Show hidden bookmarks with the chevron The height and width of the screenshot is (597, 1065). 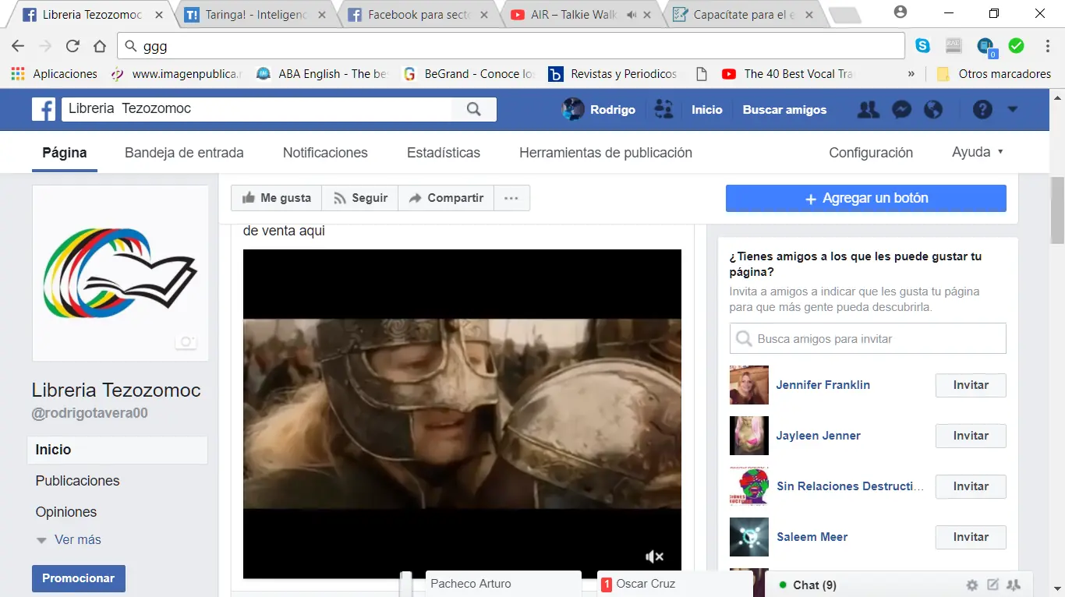tap(911, 74)
